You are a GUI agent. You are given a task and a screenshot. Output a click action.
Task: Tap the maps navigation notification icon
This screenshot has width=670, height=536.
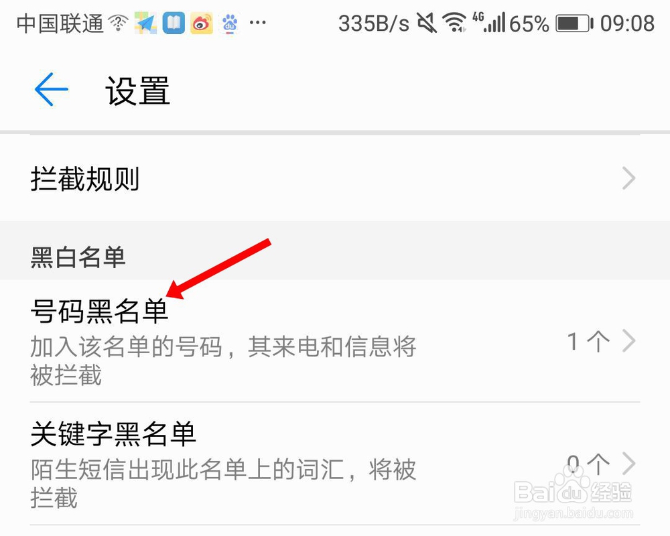tap(145, 23)
